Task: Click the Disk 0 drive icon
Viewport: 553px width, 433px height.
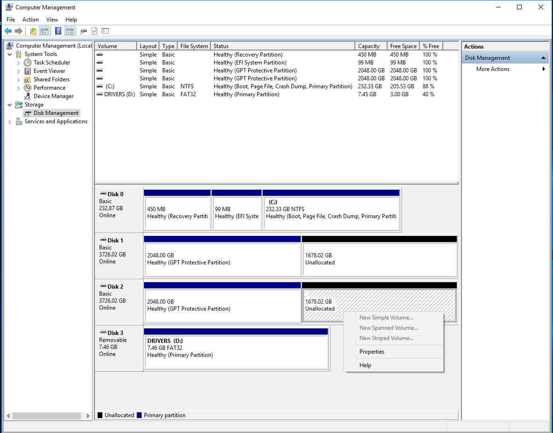Action: click(103, 193)
